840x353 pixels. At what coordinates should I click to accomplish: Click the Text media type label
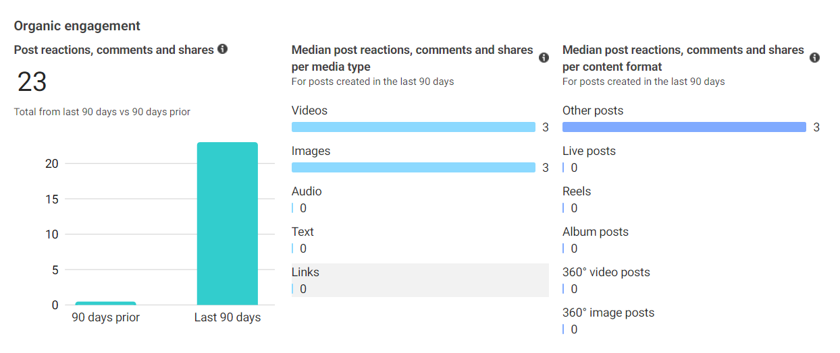pos(303,232)
